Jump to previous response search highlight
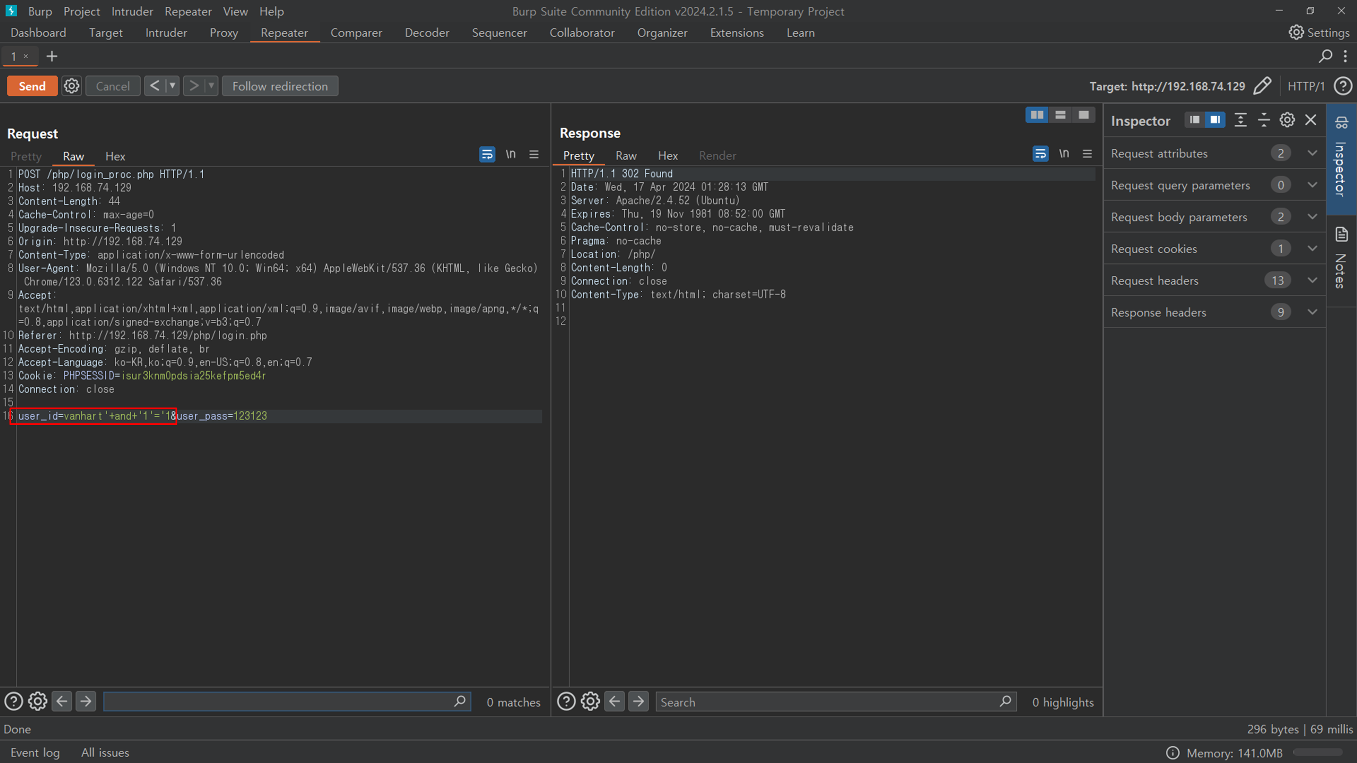This screenshot has width=1357, height=763. click(614, 701)
